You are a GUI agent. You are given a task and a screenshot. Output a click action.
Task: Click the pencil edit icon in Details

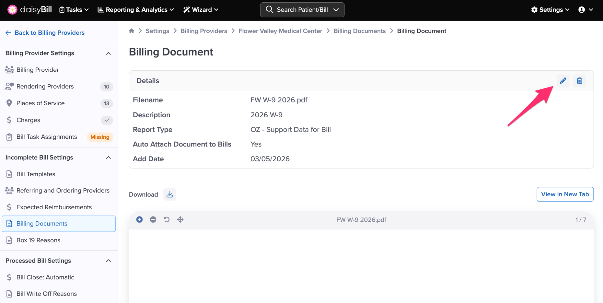tap(563, 81)
